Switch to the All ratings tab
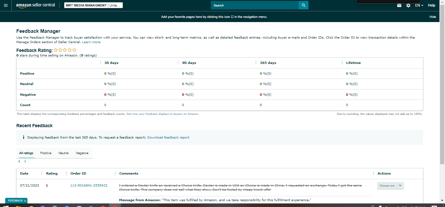Viewport: 445px width, 207px height. 26,153
